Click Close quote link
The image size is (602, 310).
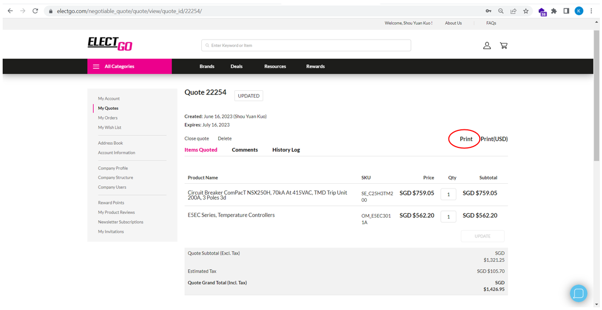(x=197, y=138)
